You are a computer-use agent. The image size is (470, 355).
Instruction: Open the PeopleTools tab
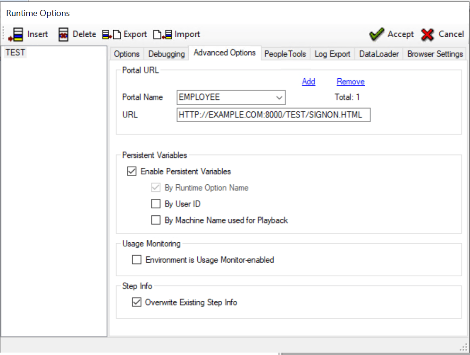tap(285, 53)
